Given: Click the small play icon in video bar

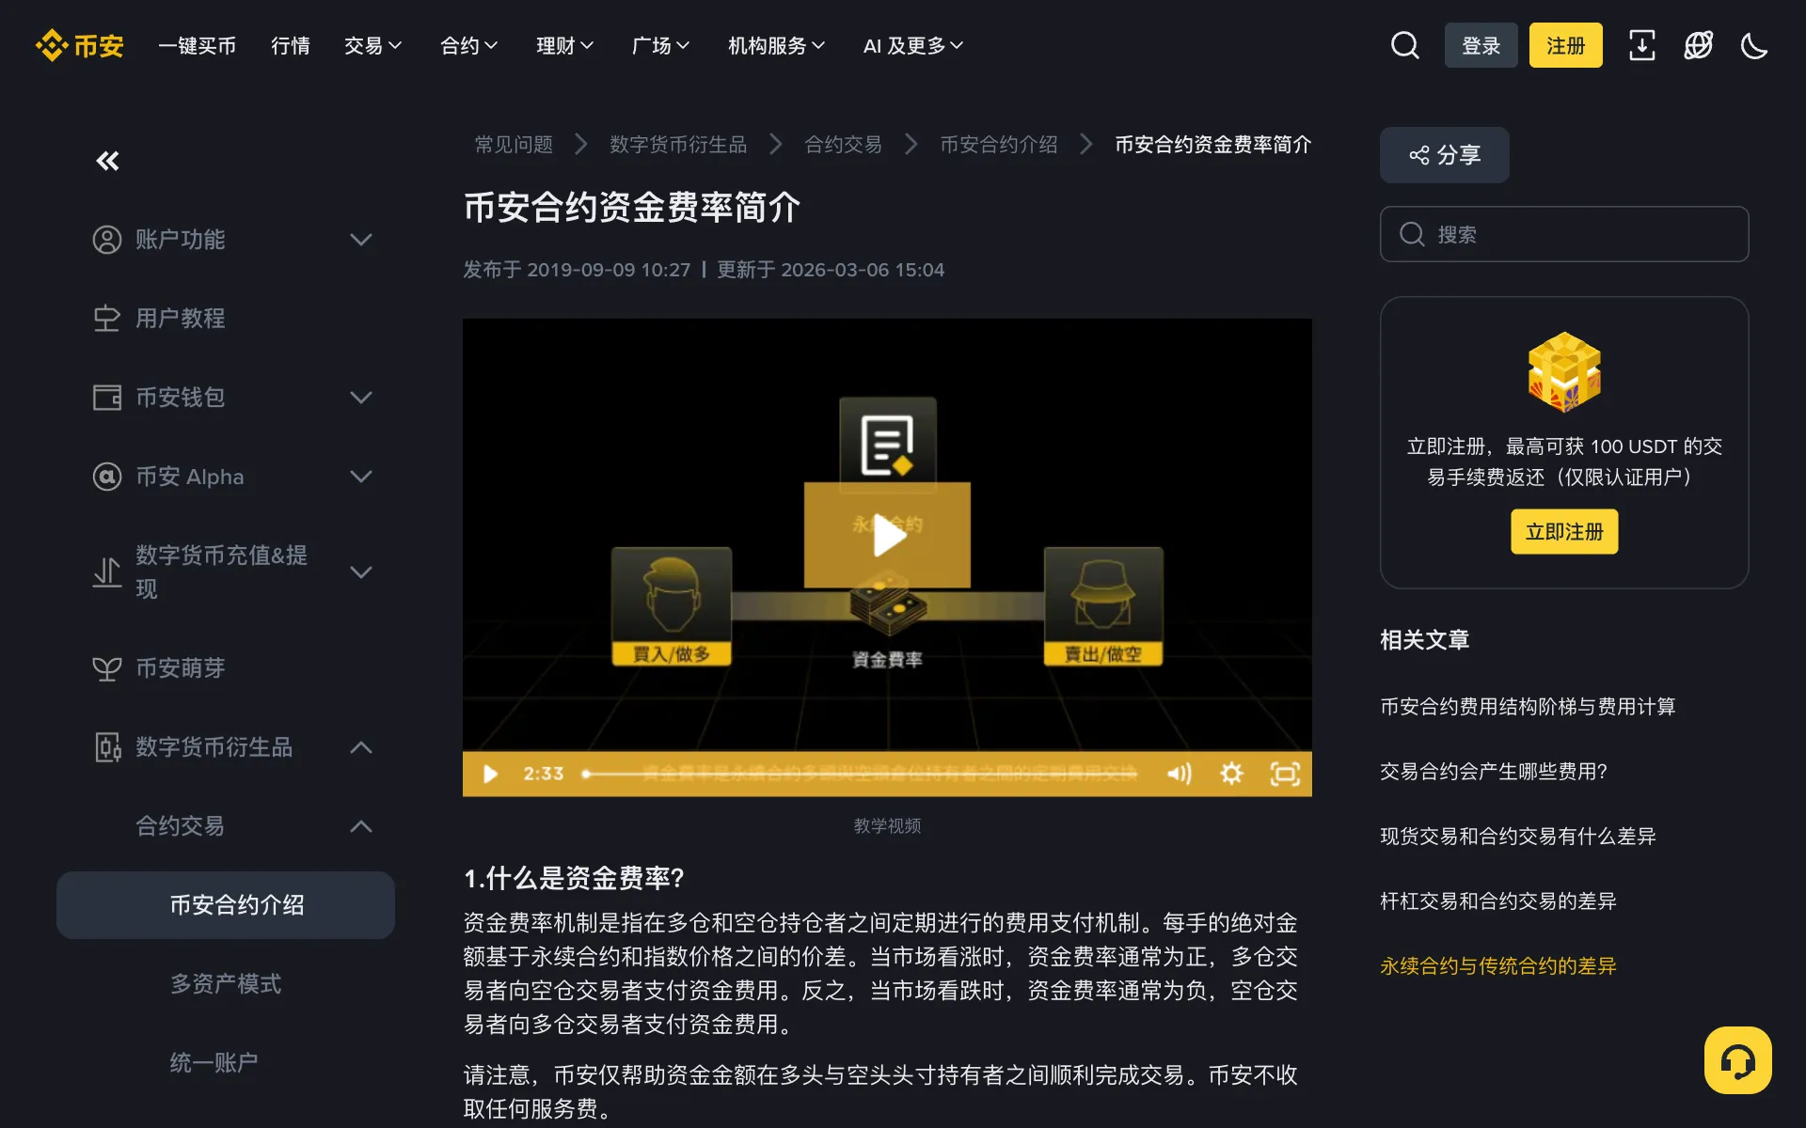Looking at the screenshot, I should click(490, 774).
